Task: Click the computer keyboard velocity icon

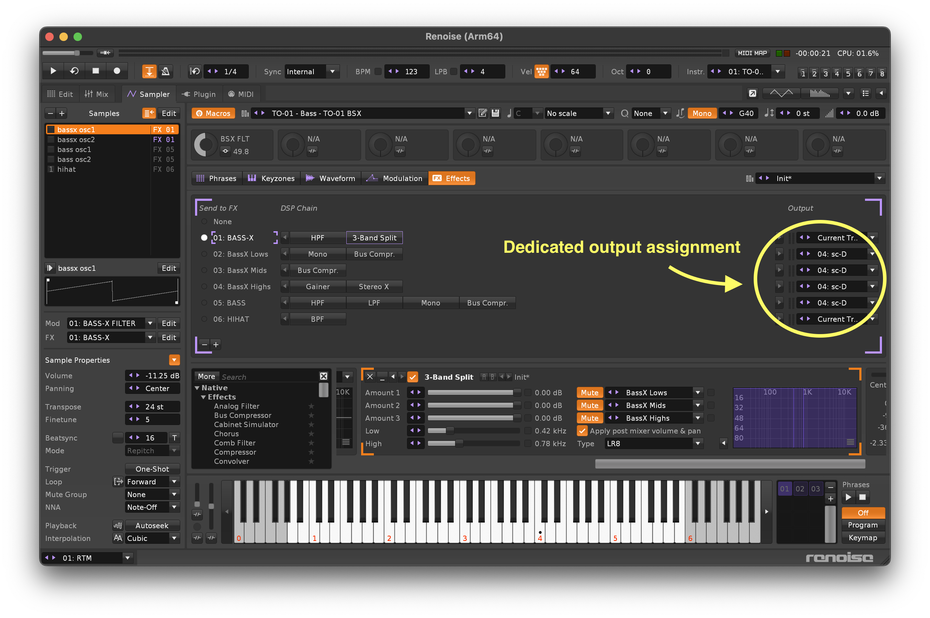Action: (541, 71)
